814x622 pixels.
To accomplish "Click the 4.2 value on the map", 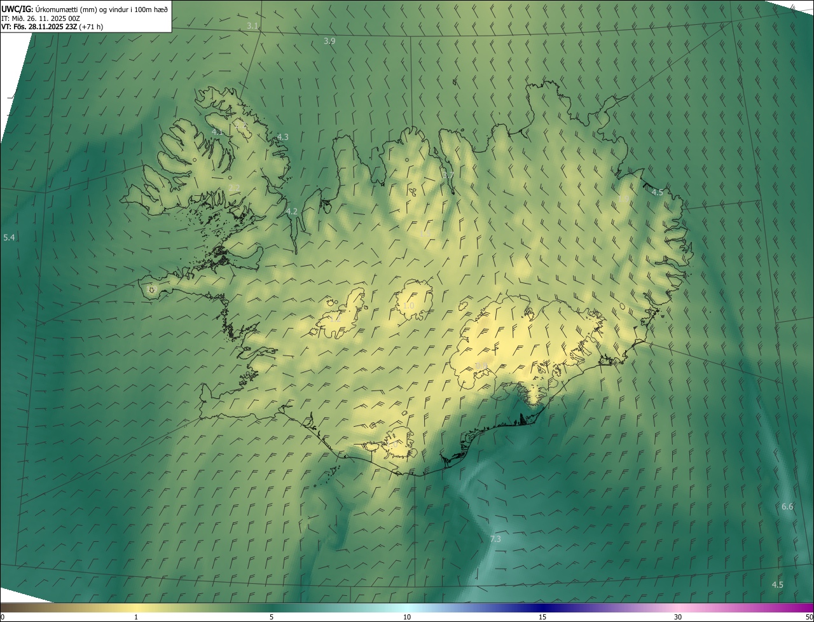I will pos(292,211).
